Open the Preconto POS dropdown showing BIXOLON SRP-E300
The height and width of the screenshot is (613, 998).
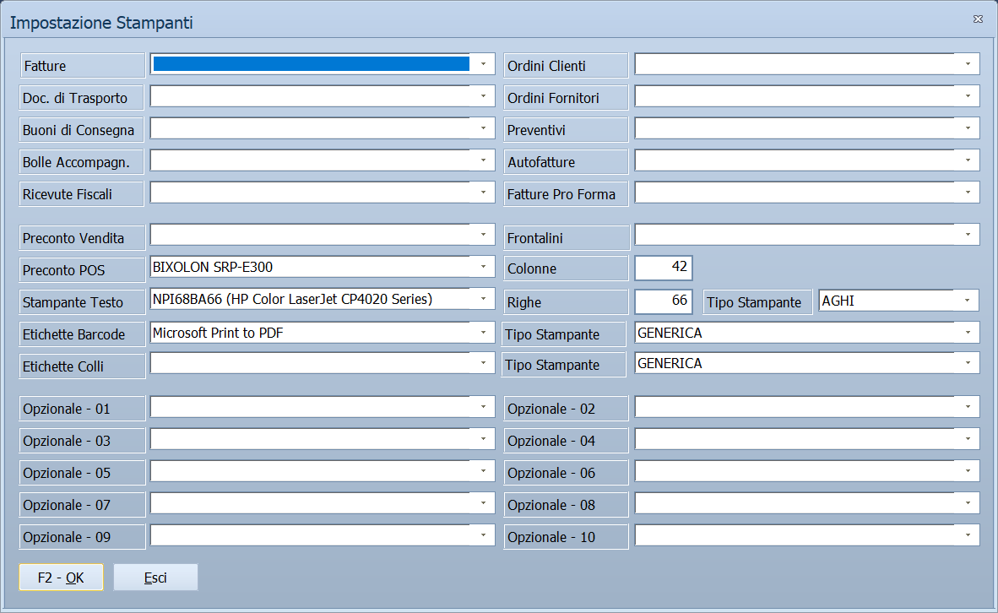pos(483,267)
